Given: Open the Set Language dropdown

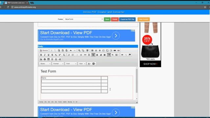Looking at the screenshot, I should [x=117, y=55].
